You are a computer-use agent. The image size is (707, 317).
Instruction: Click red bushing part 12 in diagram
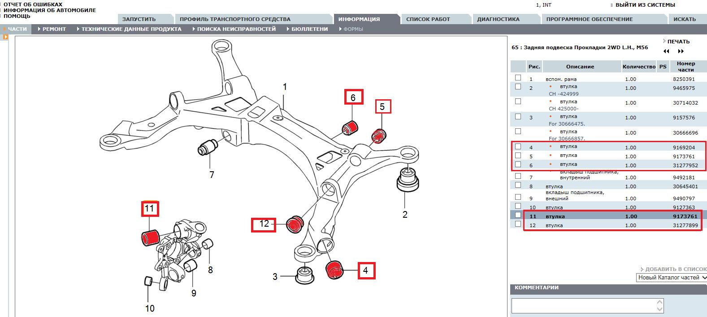click(295, 224)
